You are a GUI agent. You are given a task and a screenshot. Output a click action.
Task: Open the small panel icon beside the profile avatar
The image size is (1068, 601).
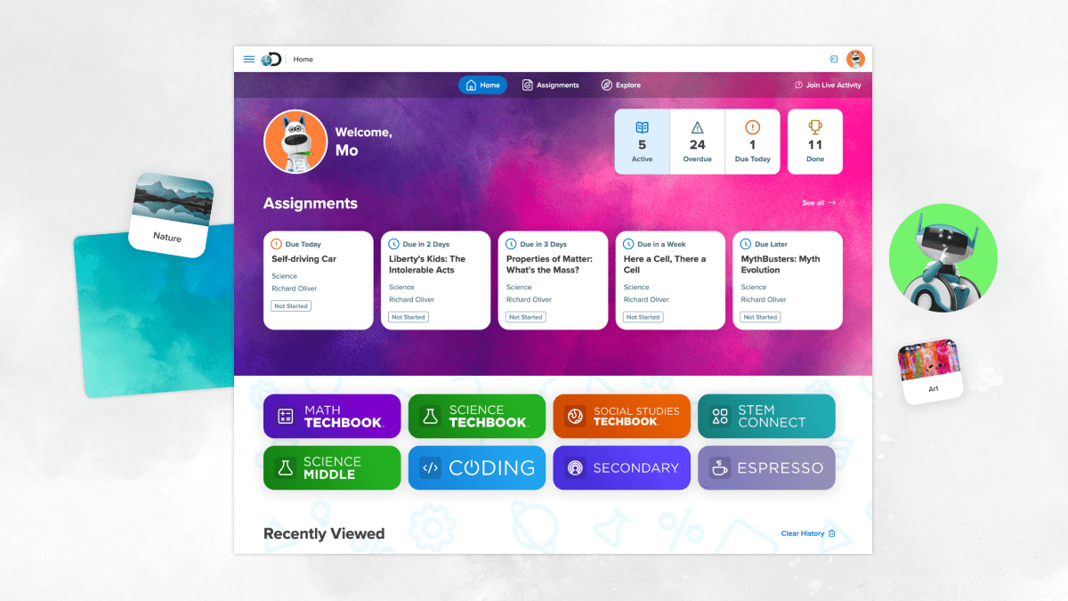(x=834, y=60)
